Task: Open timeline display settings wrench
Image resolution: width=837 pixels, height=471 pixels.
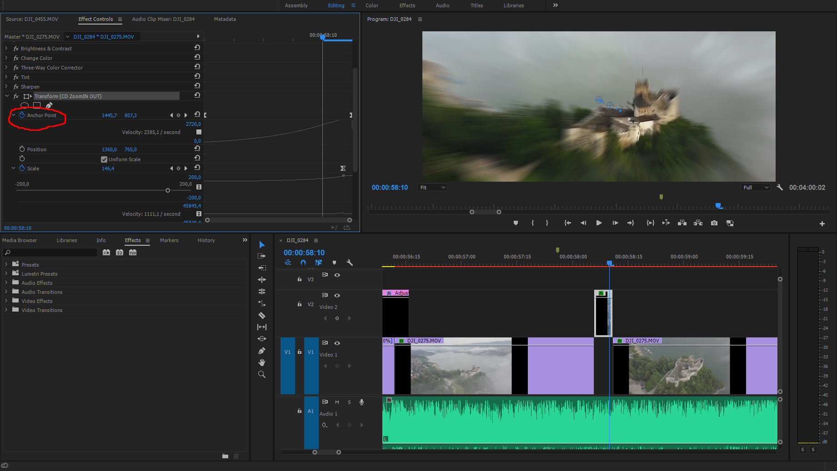Action: (350, 263)
